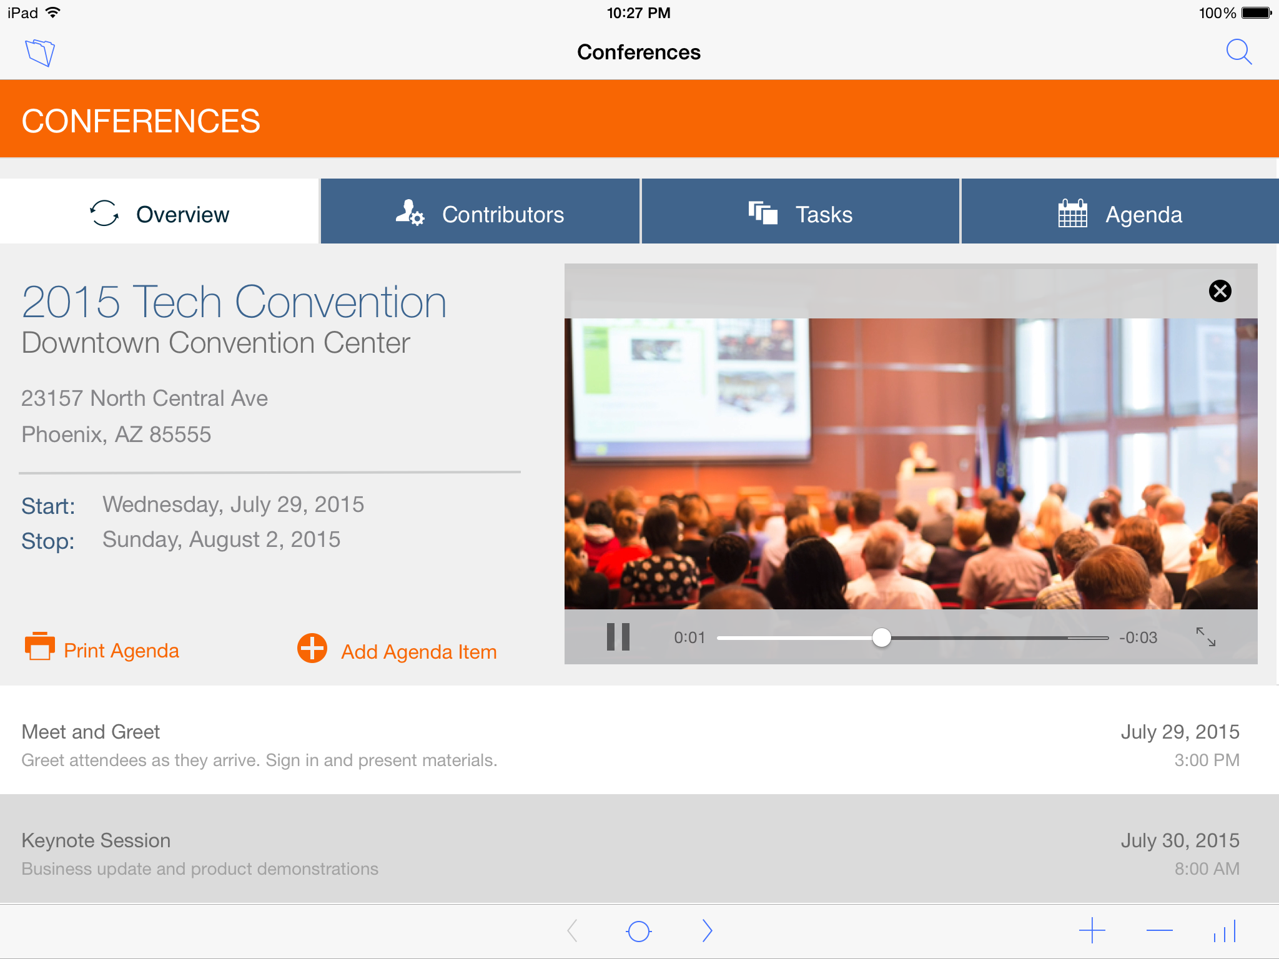Click the video progress slider knob
Viewport: 1279px width, 959px height.
tap(881, 637)
